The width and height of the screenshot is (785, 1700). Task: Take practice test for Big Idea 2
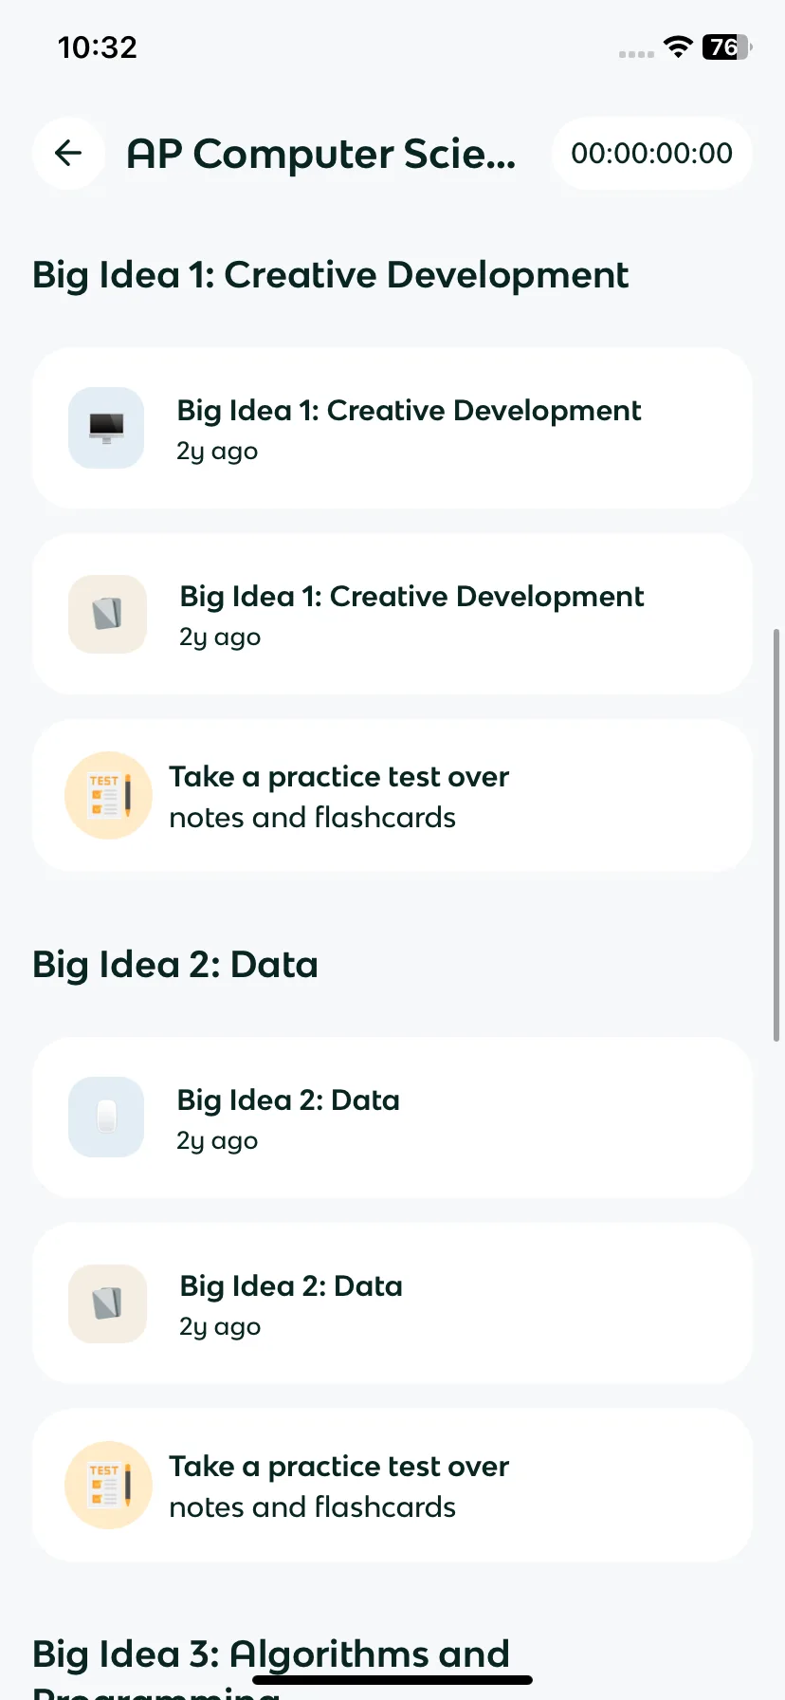point(392,1486)
